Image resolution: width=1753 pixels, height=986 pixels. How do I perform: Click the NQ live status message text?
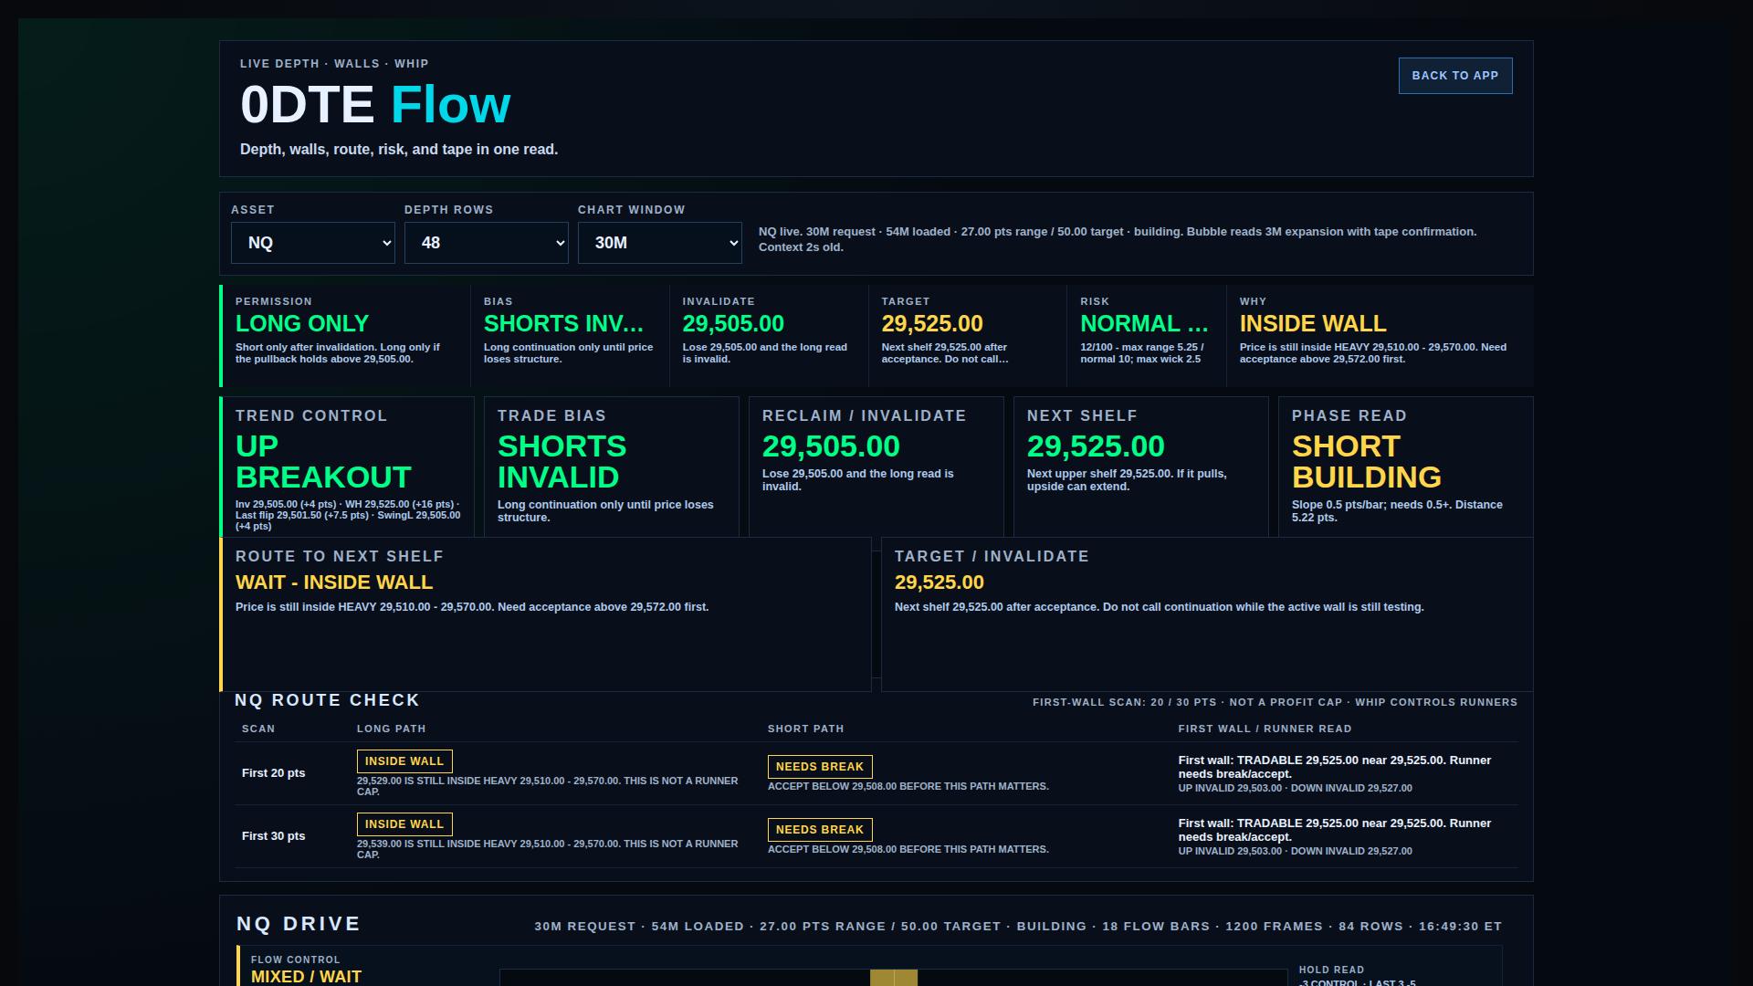[x=1118, y=239]
